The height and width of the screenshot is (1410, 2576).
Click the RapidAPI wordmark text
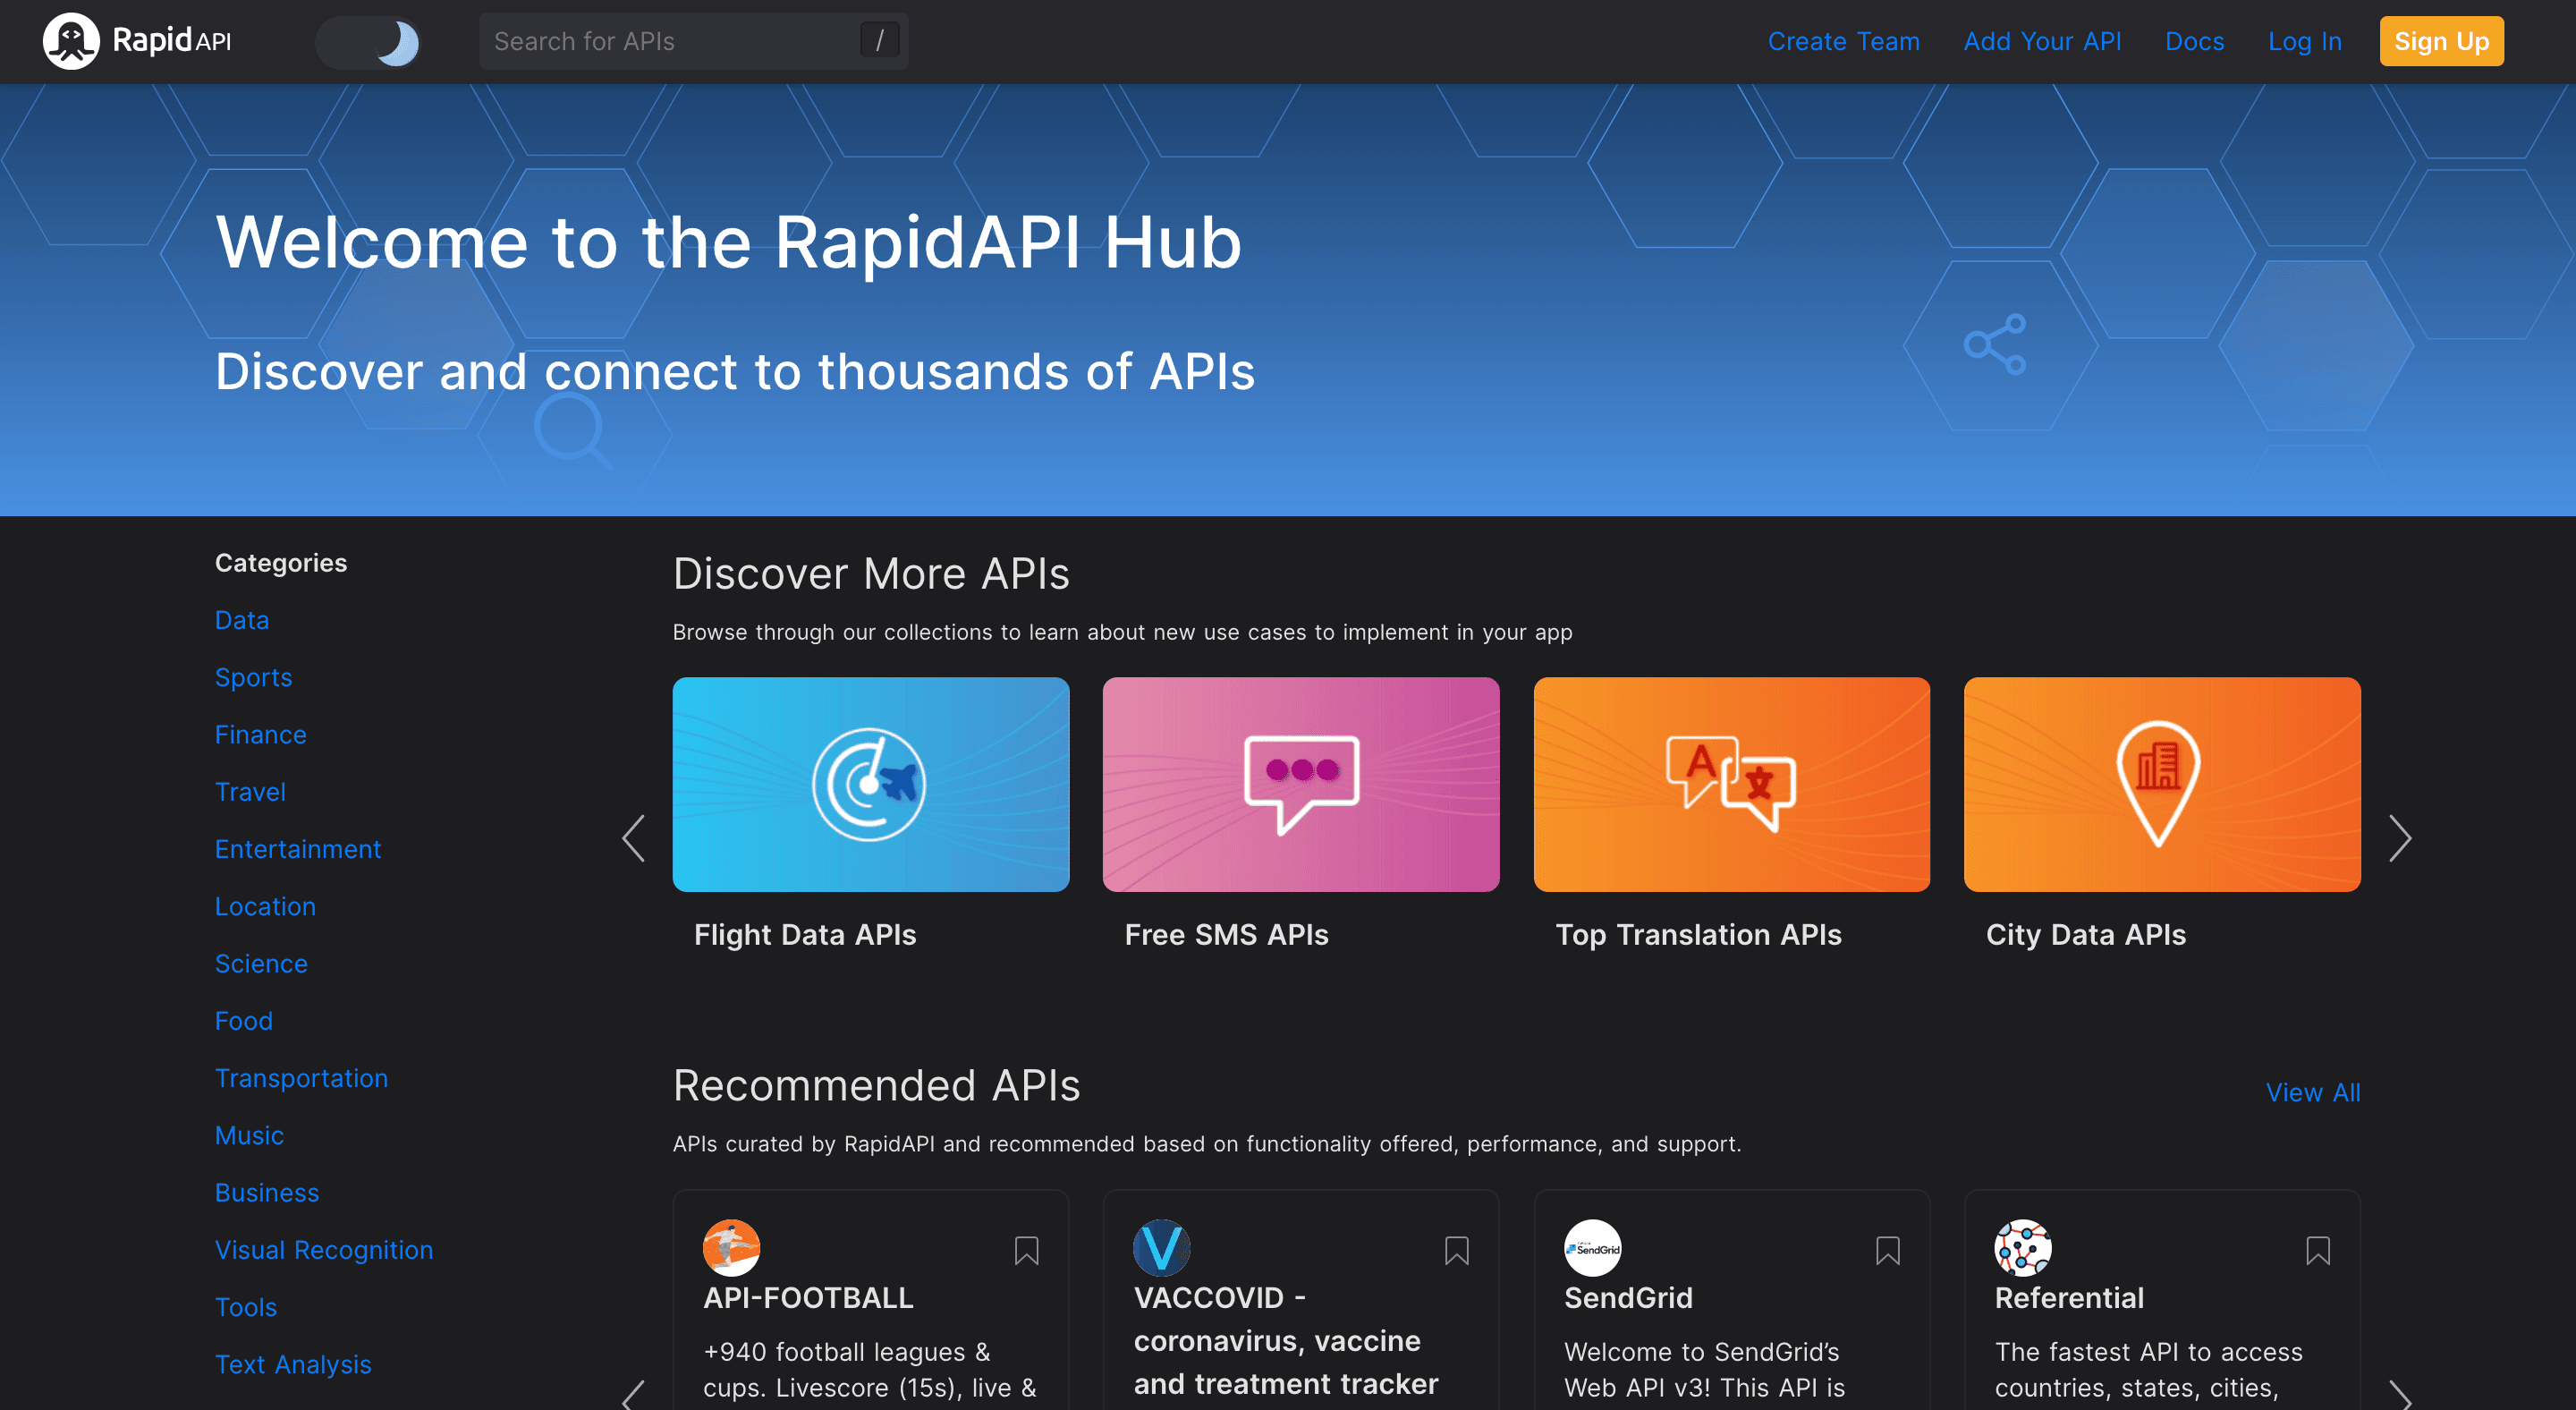click(172, 41)
